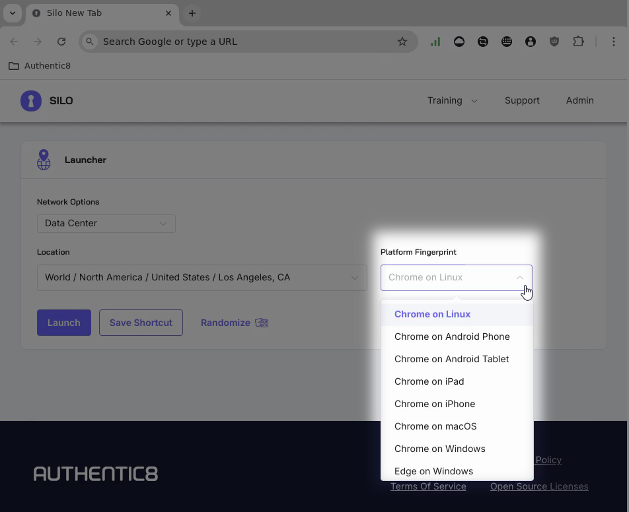Select Chrome on macOS option
Screen dimensions: 629x512
pos(457,427)
